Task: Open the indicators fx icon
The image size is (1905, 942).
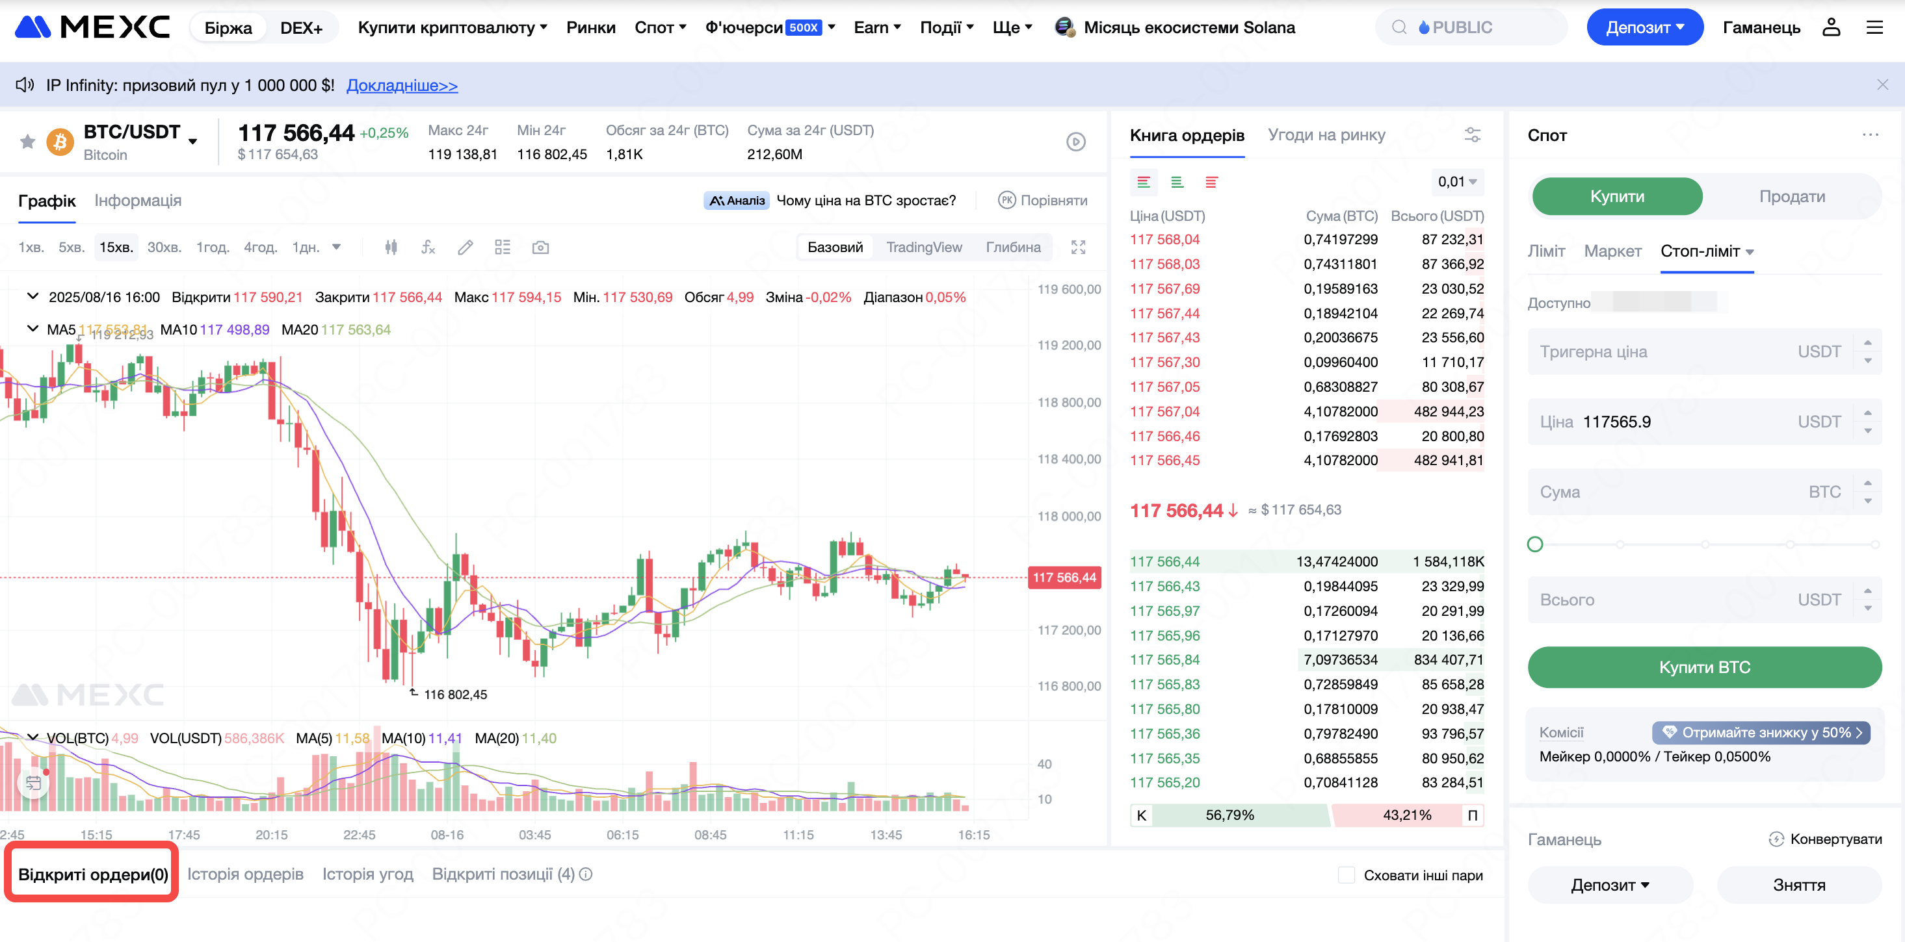Action: click(x=428, y=248)
